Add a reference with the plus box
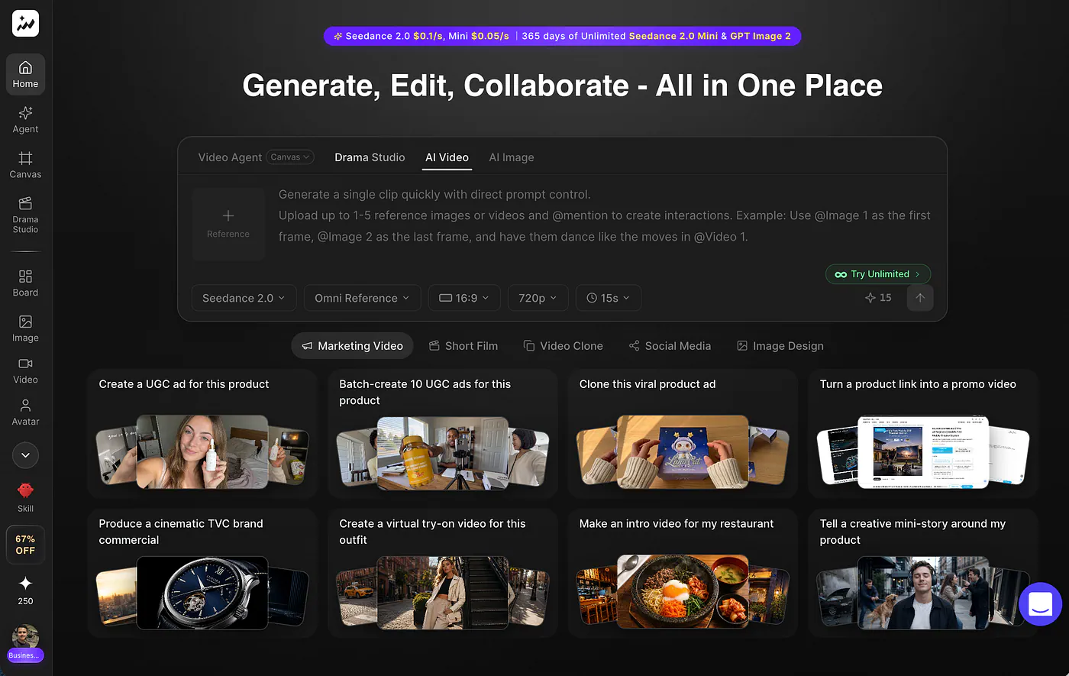This screenshot has height=676, width=1069. point(228,224)
